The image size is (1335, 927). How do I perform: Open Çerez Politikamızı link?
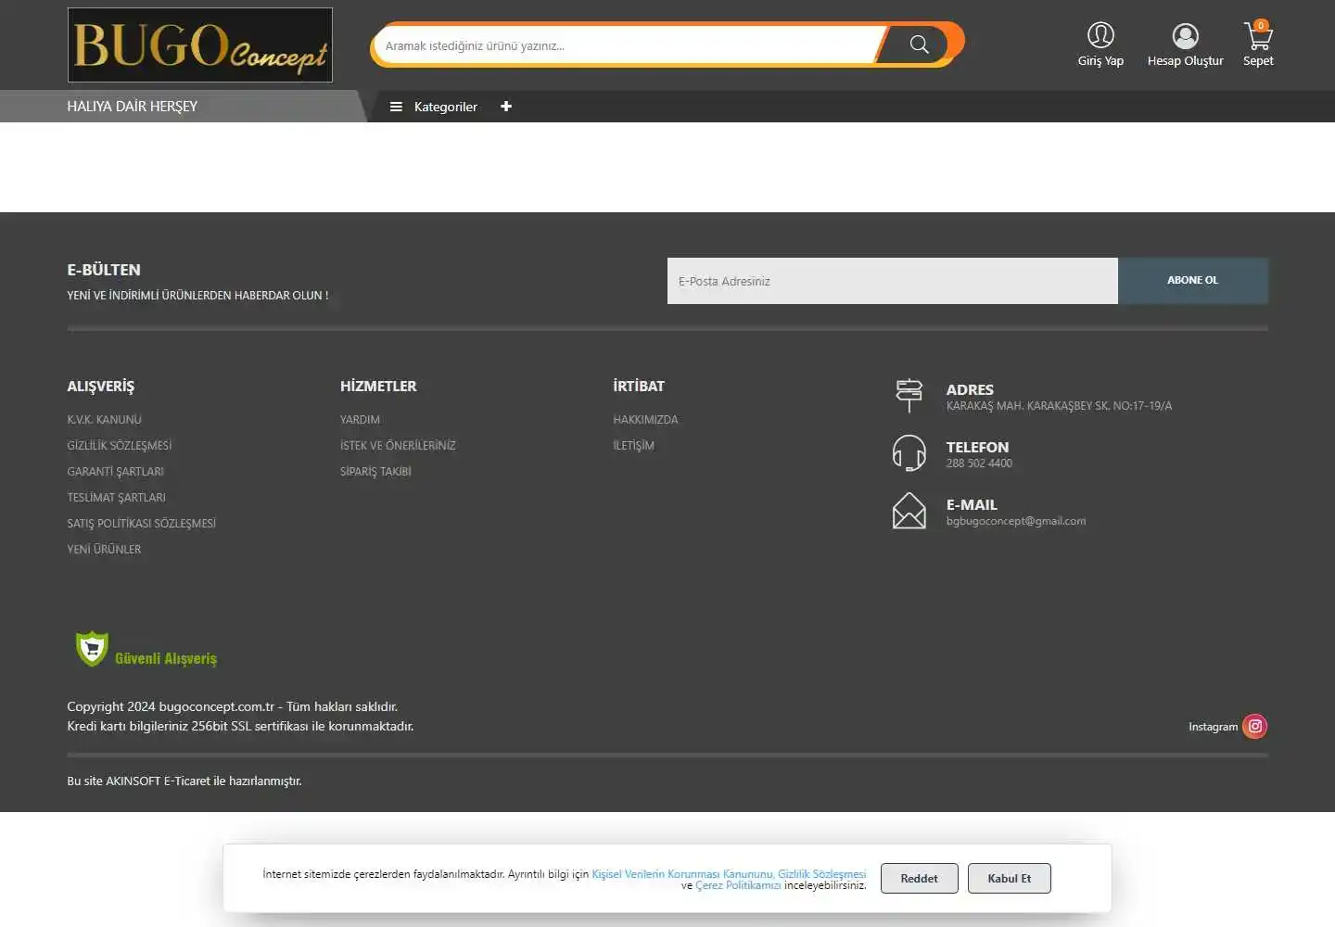[738, 885]
